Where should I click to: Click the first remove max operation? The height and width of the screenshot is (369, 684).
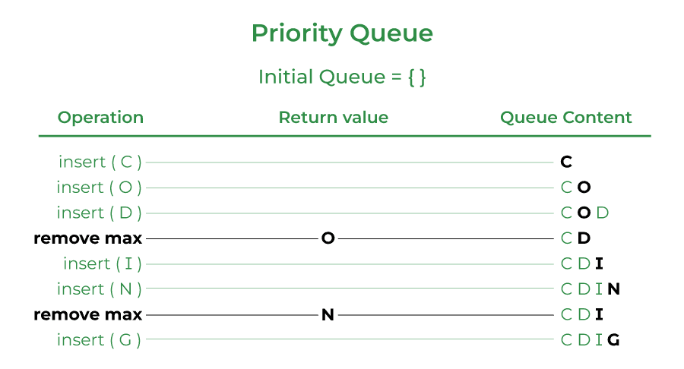[87, 238]
